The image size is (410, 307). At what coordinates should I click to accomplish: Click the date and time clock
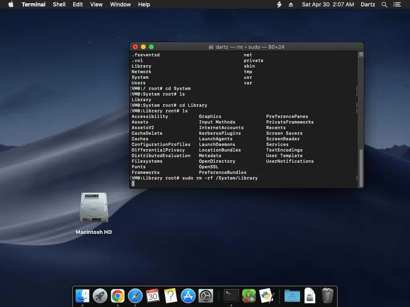click(x=328, y=4)
